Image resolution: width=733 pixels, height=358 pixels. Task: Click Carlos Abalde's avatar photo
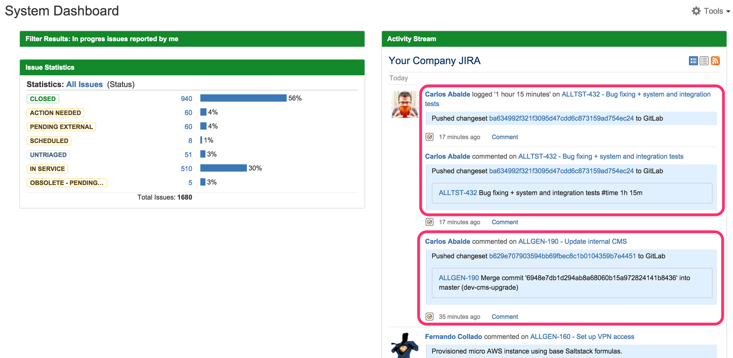tap(404, 104)
